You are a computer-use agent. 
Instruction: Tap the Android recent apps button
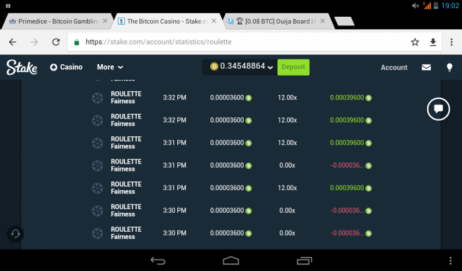(304, 261)
